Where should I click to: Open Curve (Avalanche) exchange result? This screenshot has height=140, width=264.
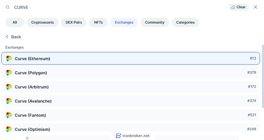(131, 101)
